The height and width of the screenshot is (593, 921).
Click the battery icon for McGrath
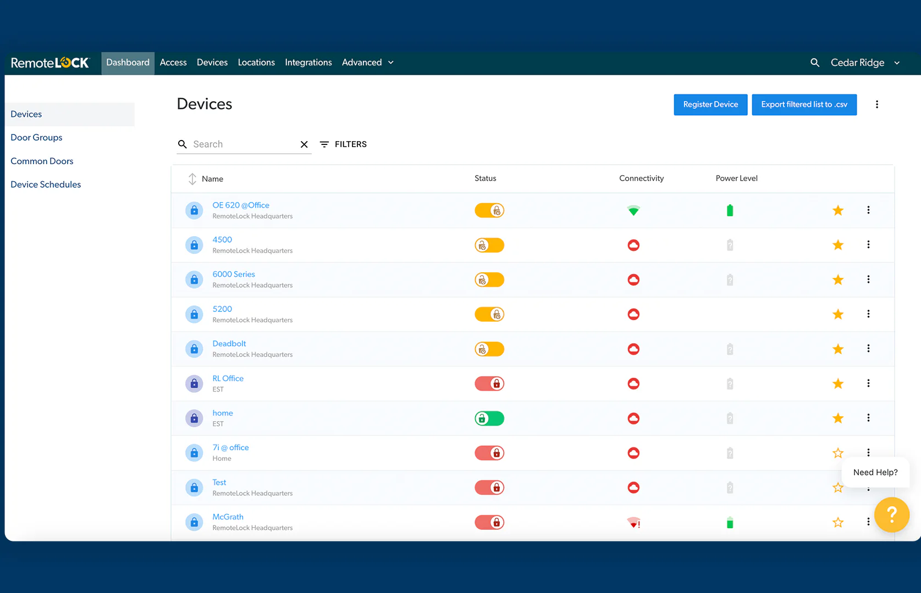point(730,522)
